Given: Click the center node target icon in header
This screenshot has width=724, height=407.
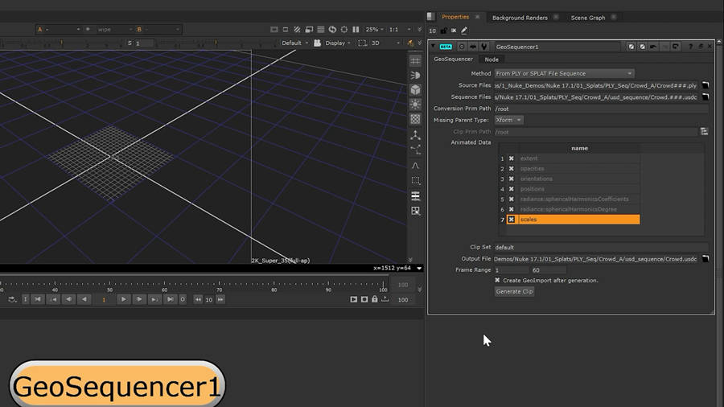Looking at the screenshot, I should pos(462,47).
